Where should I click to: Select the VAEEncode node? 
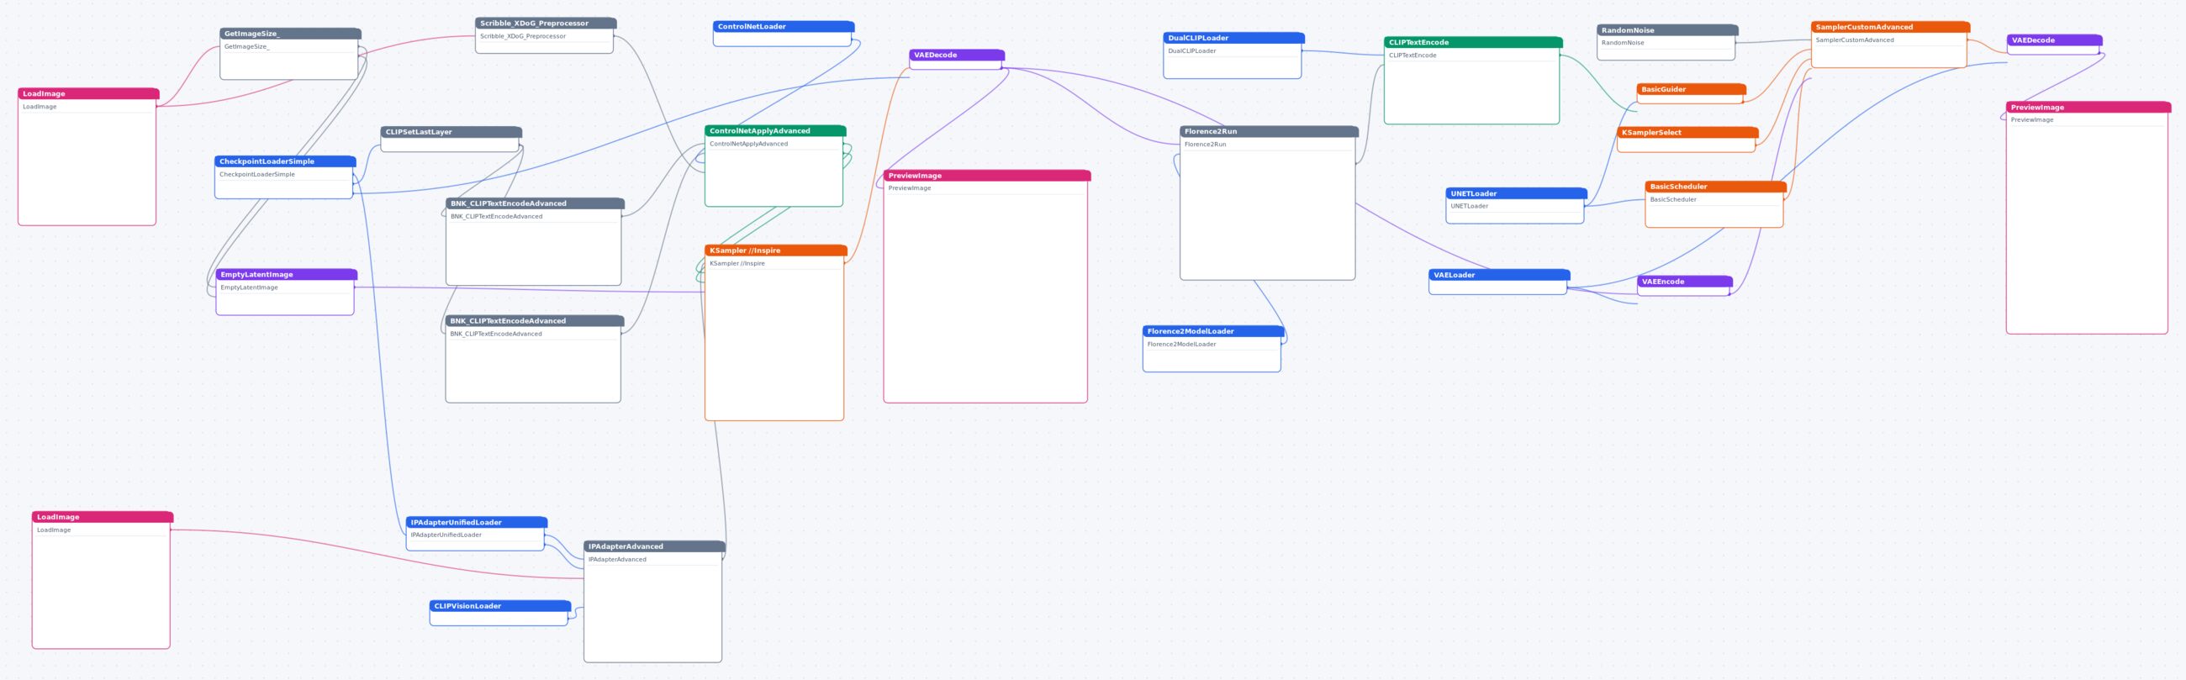1684,287
